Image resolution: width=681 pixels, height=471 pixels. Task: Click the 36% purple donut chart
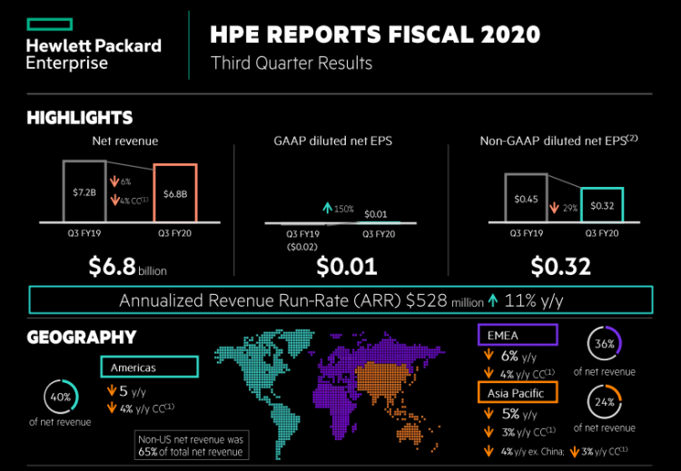pyautogui.click(x=604, y=343)
